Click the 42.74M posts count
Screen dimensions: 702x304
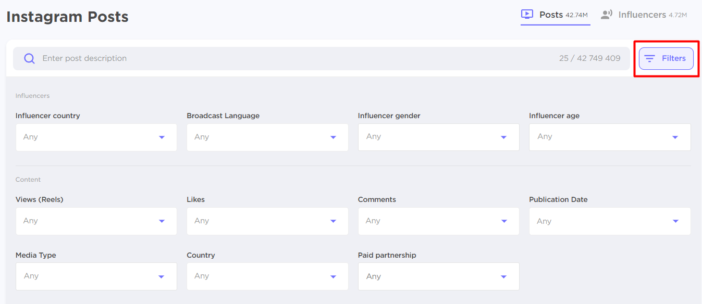pyautogui.click(x=576, y=15)
